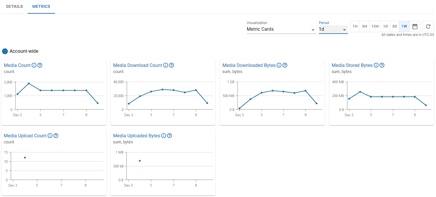Click the Account-wide blue color swatch
The width and height of the screenshot is (436, 197).
point(5,51)
